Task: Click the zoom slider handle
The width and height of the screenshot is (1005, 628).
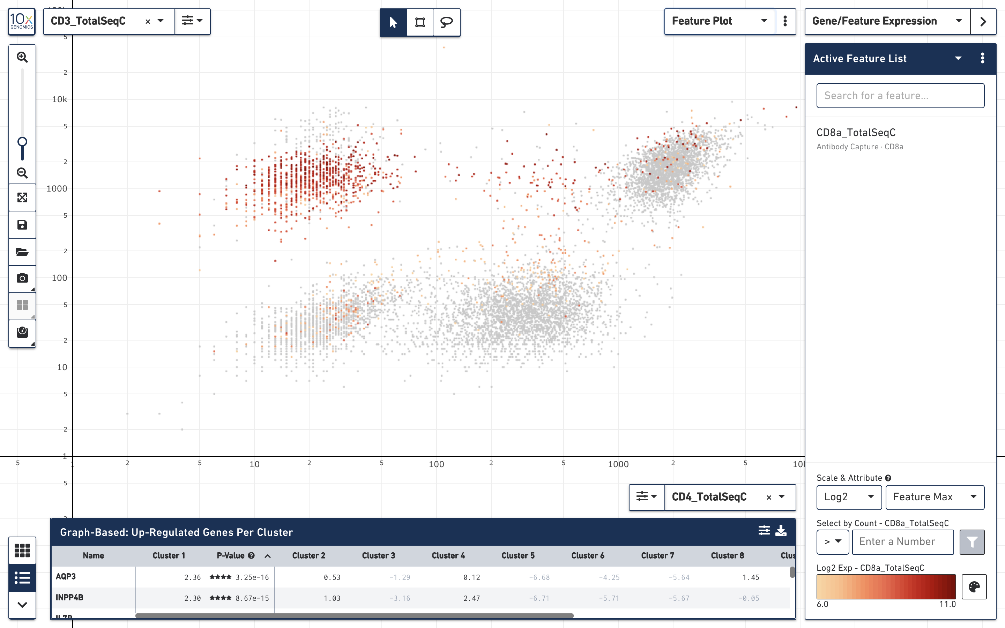Action: (x=22, y=142)
